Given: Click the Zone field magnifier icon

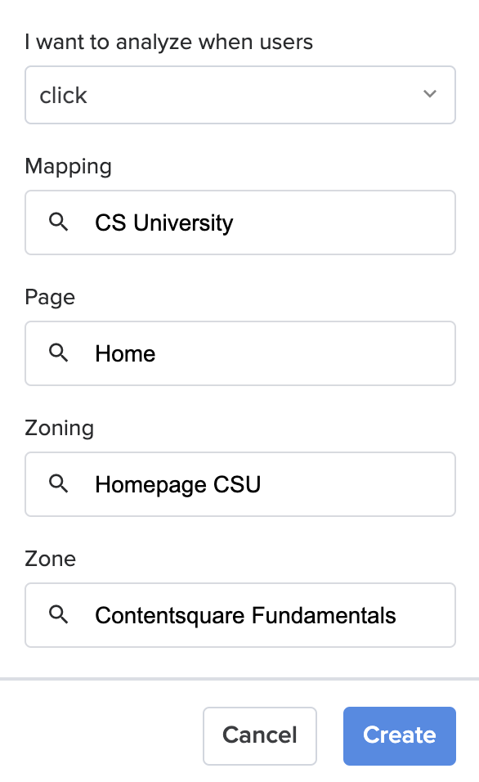Looking at the screenshot, I should point(58,614).
